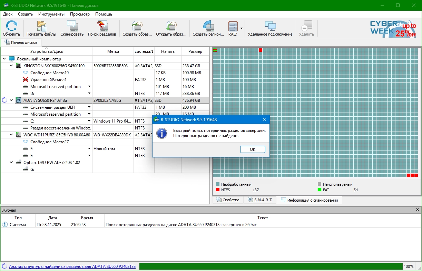Open dropdown for Системный раздел UEFI
Screen dimensions: 422x271
tap(89, 107)
